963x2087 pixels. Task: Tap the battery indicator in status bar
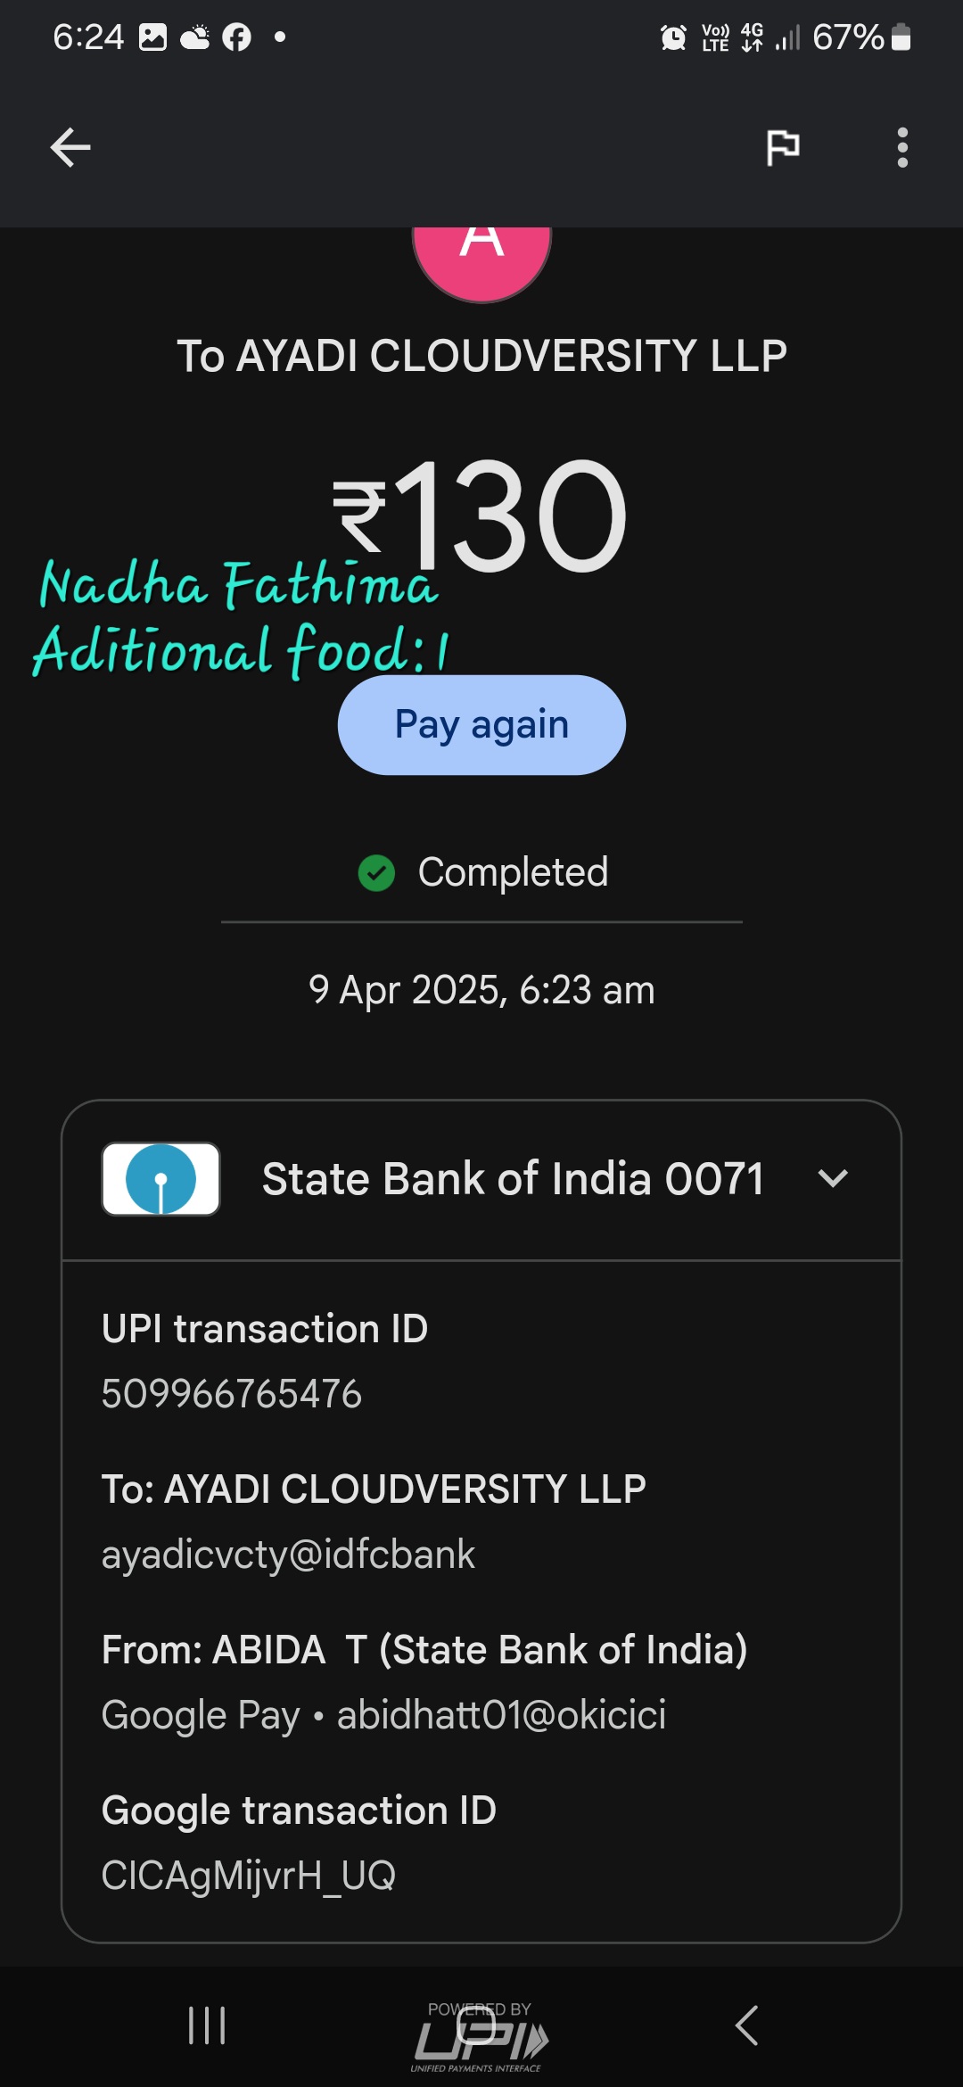point(901,37)
